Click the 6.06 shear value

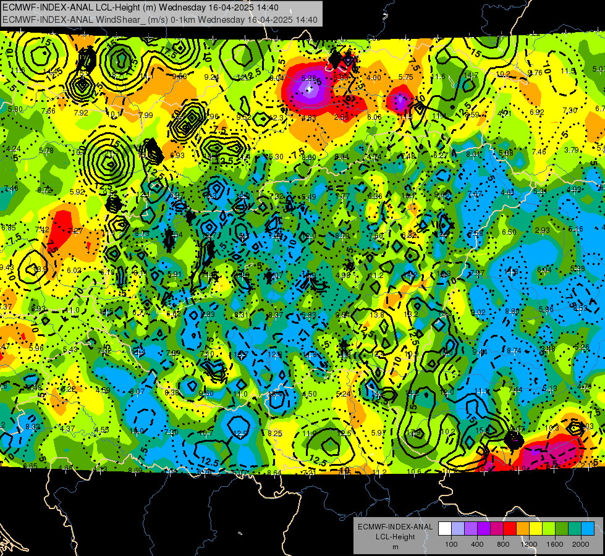tap(374, 117)
